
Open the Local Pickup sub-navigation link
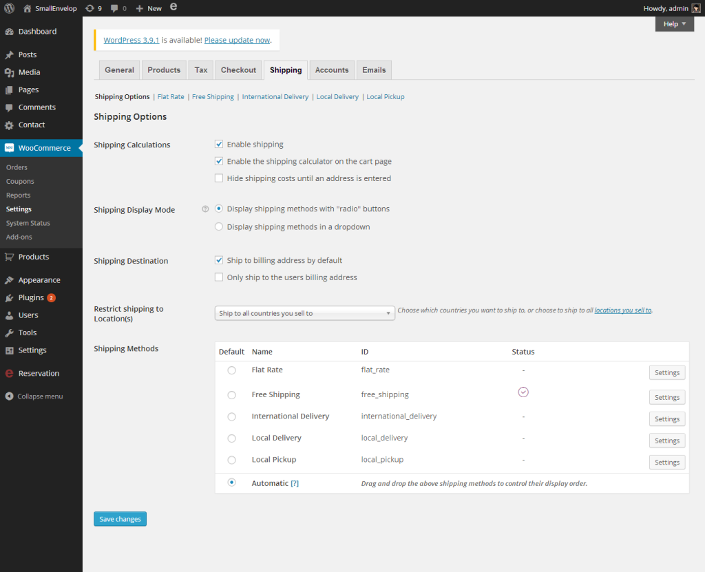point(386,96)
